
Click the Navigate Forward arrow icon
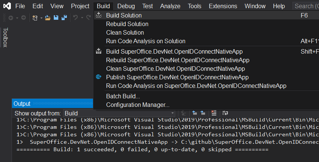click(x=24, y=18)
